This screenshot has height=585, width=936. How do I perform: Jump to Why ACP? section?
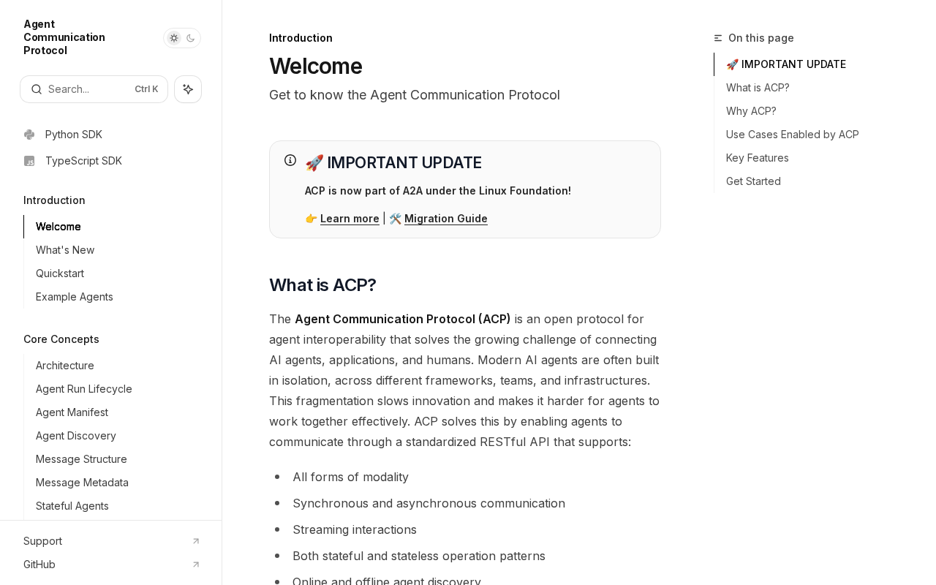point(751,111)
